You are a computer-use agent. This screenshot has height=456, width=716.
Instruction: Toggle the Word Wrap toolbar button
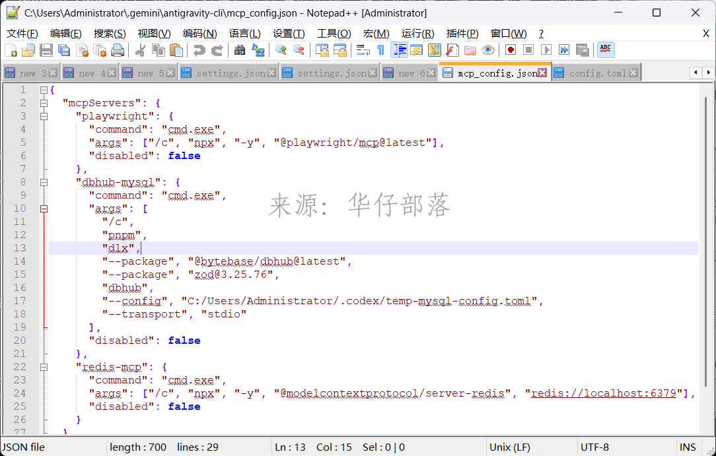[363, 50]
